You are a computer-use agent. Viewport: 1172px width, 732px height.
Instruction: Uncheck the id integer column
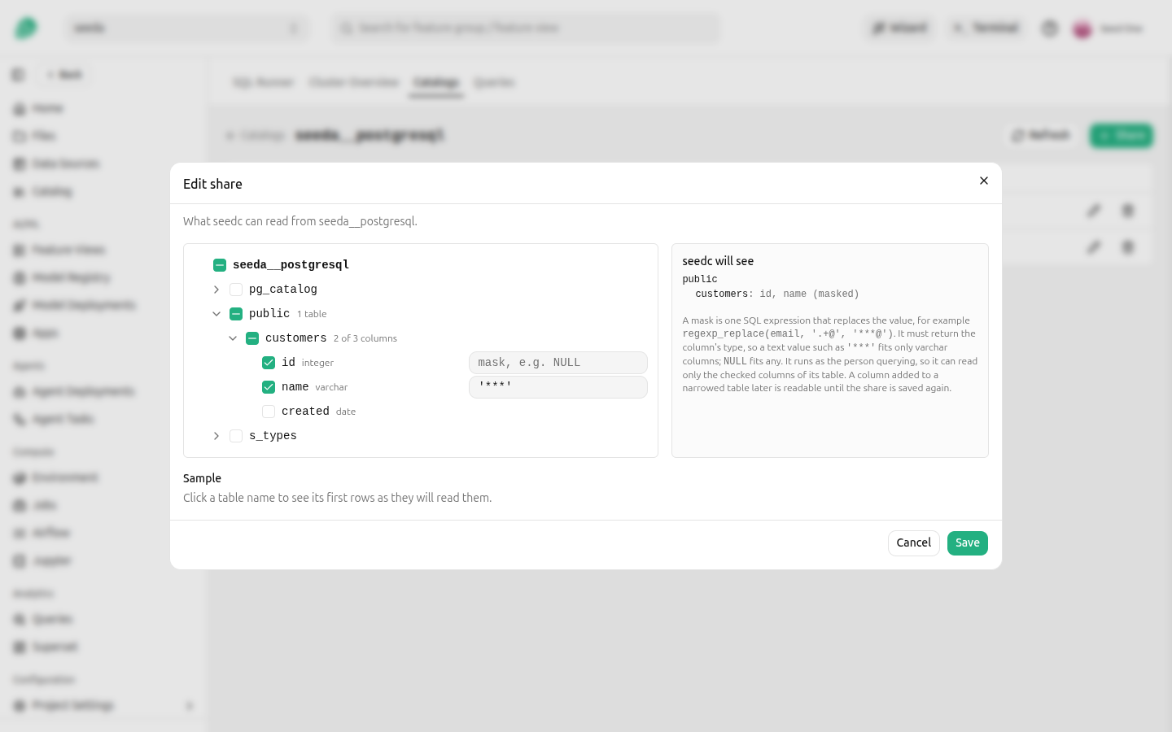pos(269,363)
